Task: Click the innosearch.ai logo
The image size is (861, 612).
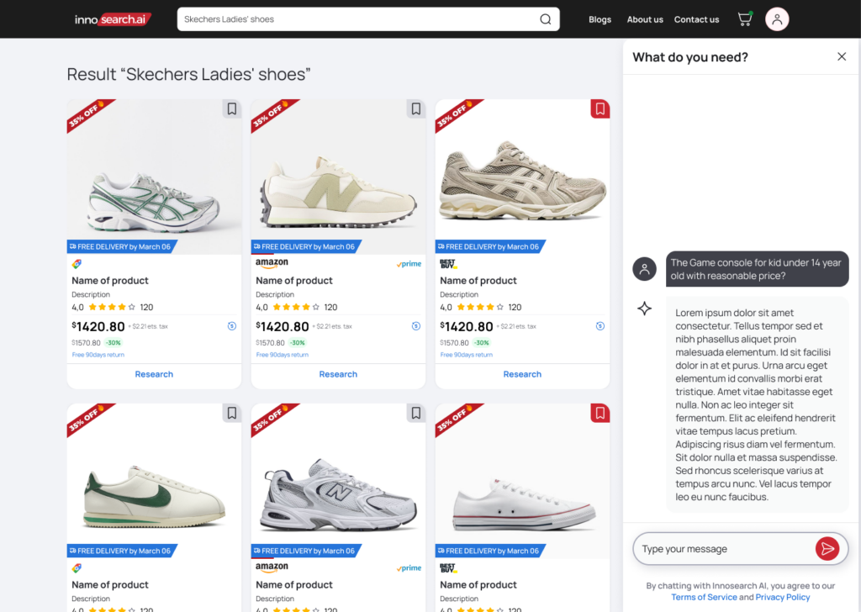Action: (x=113, y=19)
